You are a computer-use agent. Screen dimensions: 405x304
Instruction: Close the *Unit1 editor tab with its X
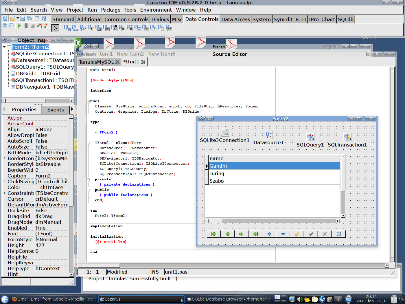click(143, 62)
